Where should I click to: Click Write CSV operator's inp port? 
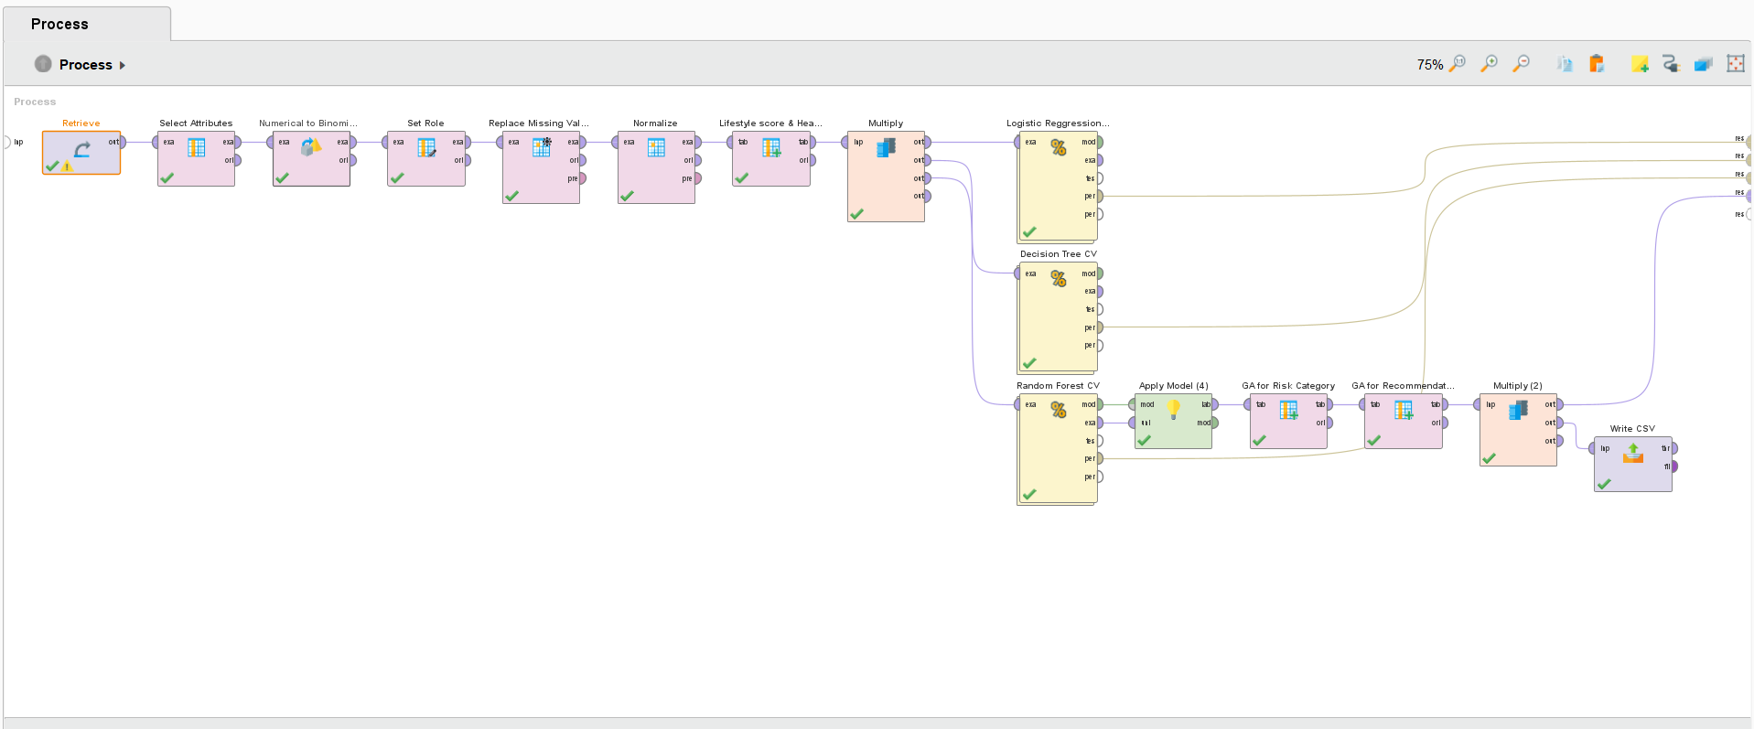(1593, 448)
